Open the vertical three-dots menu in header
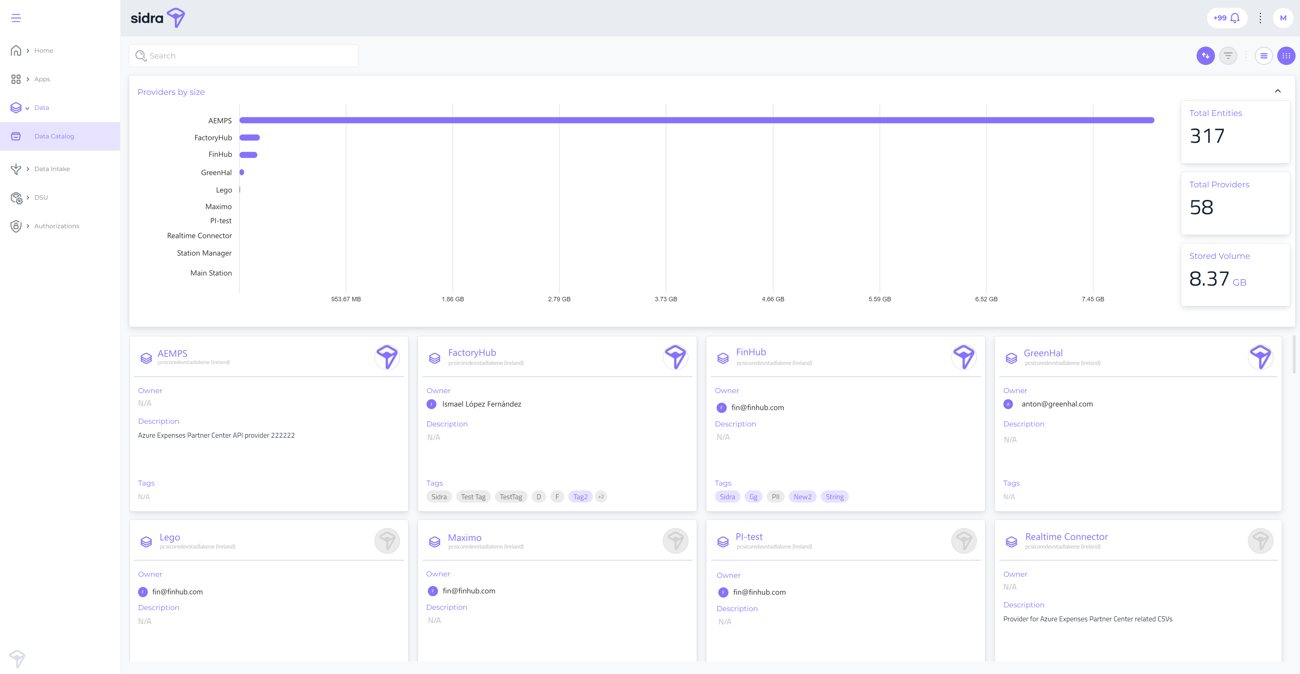Viewport: 1300px width, 674px height. pos(1260,18)
